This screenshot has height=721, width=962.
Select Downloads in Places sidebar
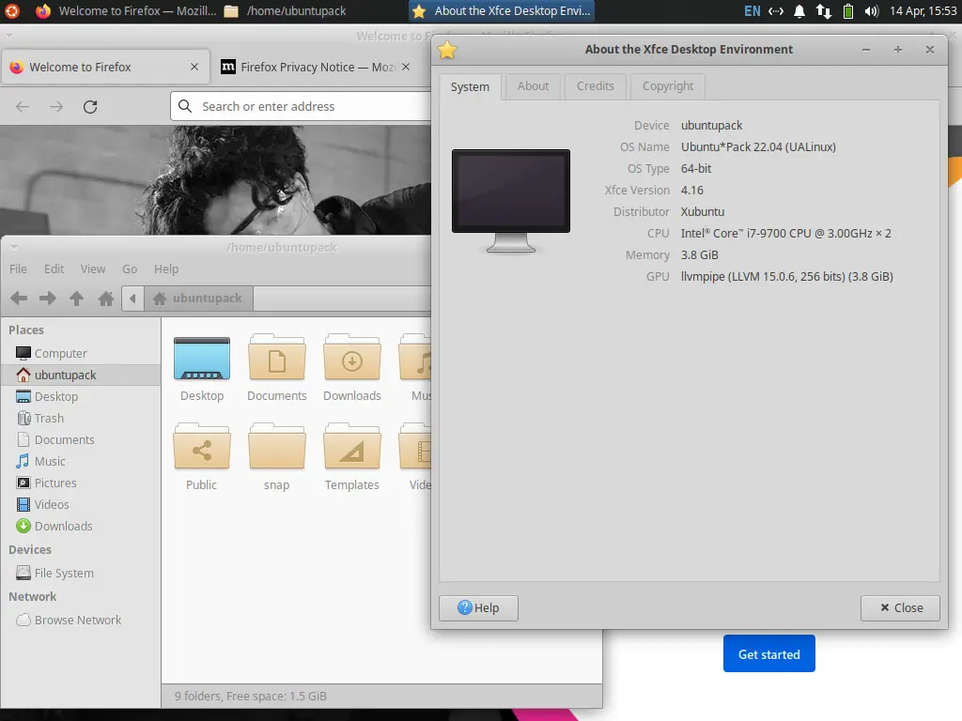[81, 526]
